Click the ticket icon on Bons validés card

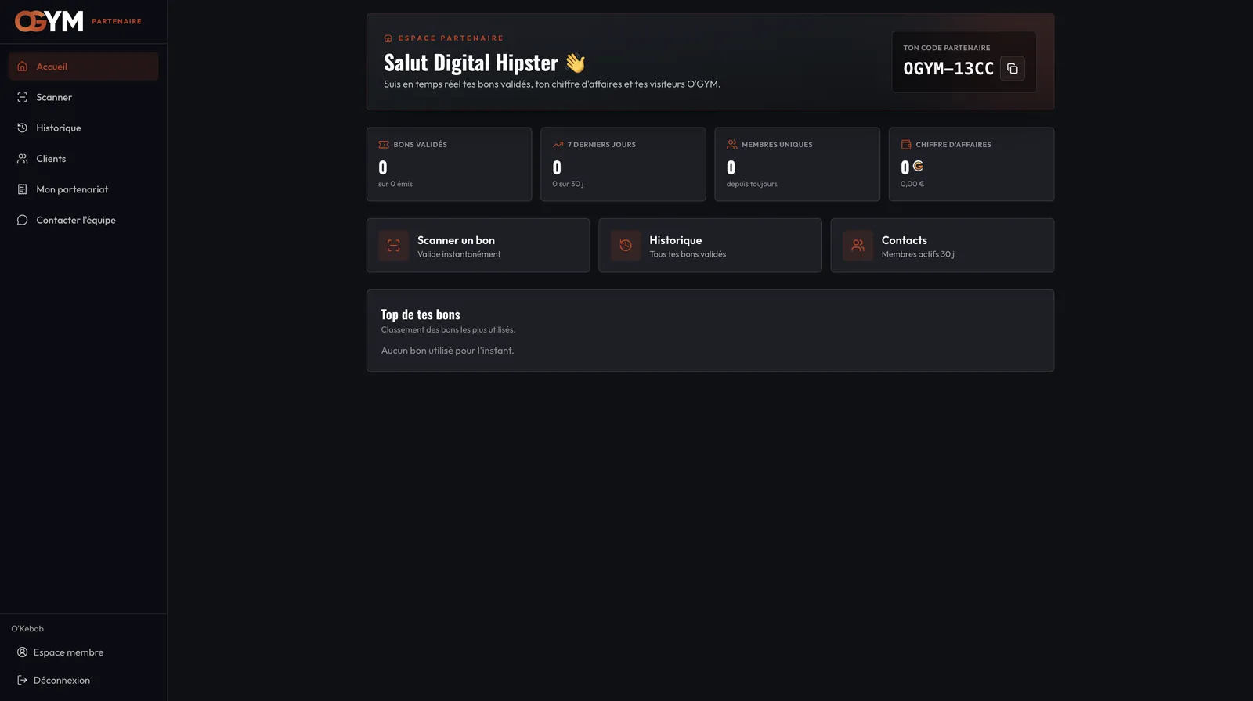point(384,145)
